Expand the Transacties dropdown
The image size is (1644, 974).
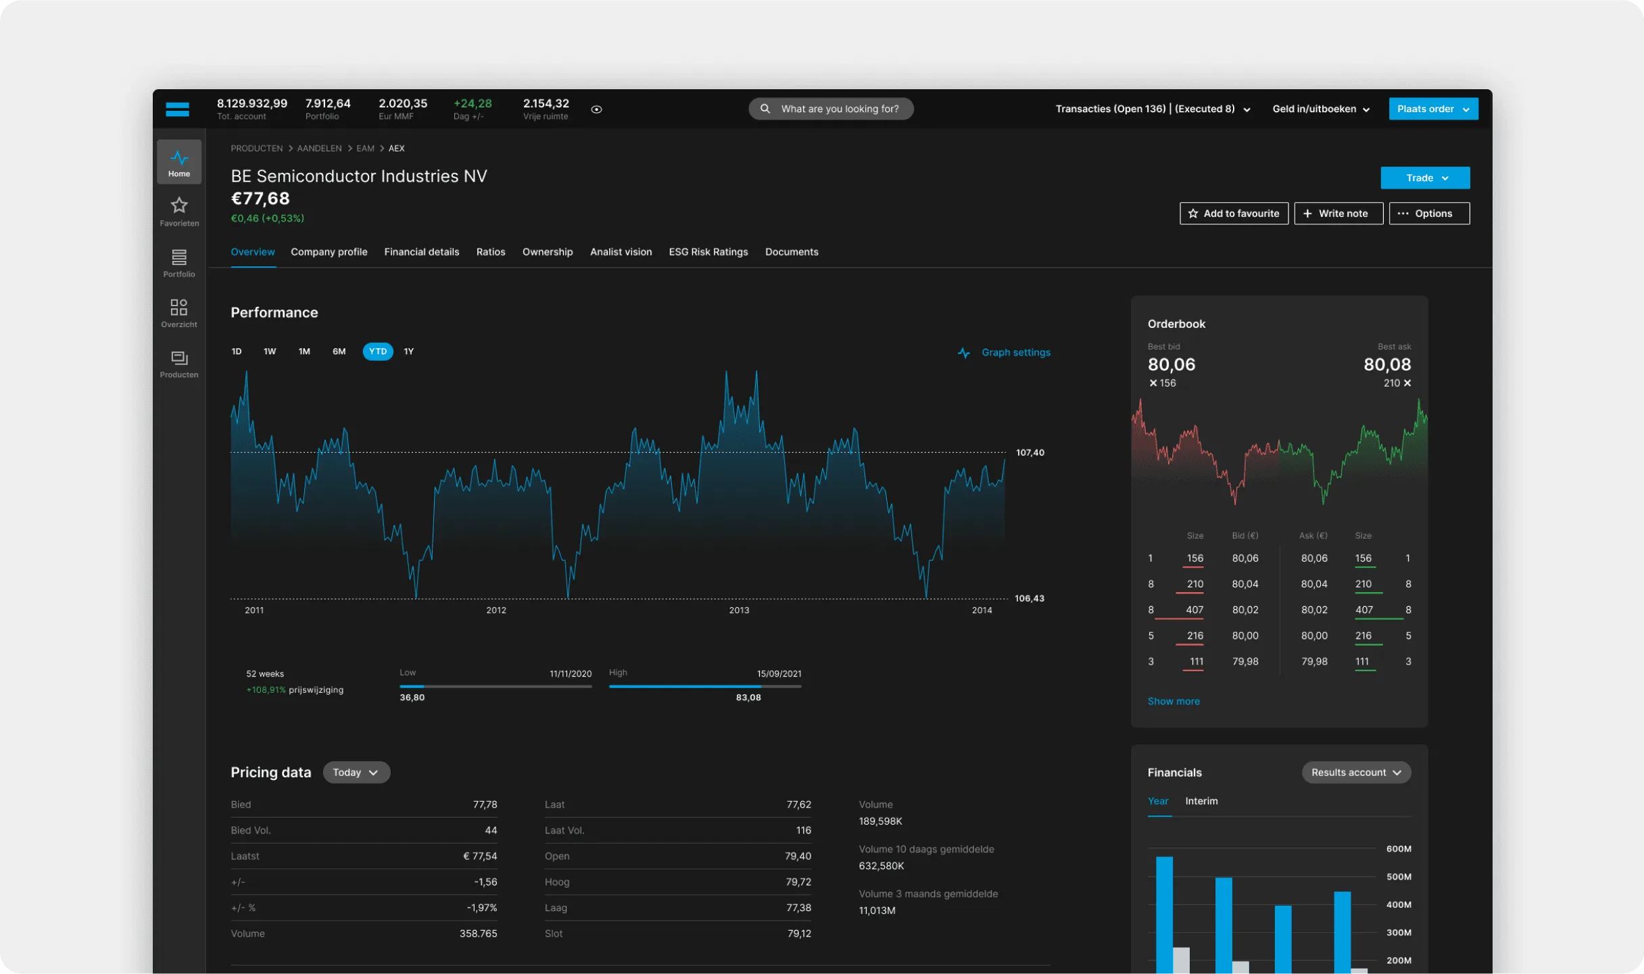(x=1153, y=109)
